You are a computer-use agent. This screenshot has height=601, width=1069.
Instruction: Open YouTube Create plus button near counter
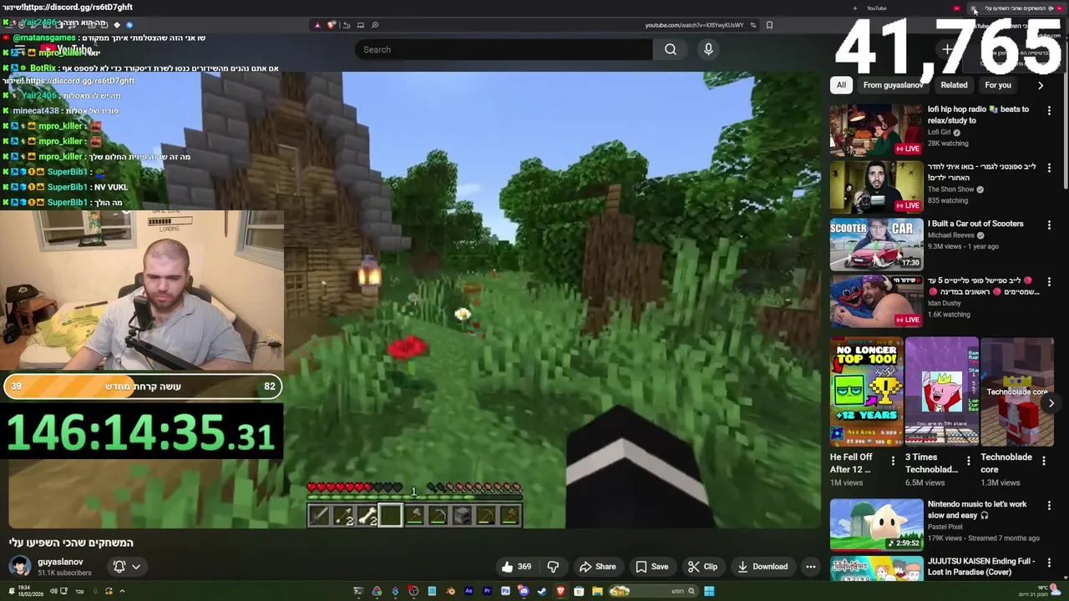pyautogui.click(x=947, y=49)
